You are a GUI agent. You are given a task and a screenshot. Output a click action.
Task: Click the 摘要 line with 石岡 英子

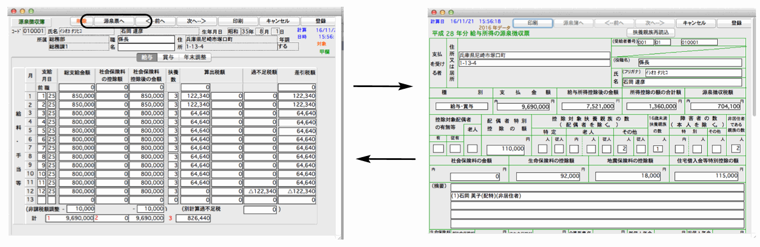[x=597, y=196]
